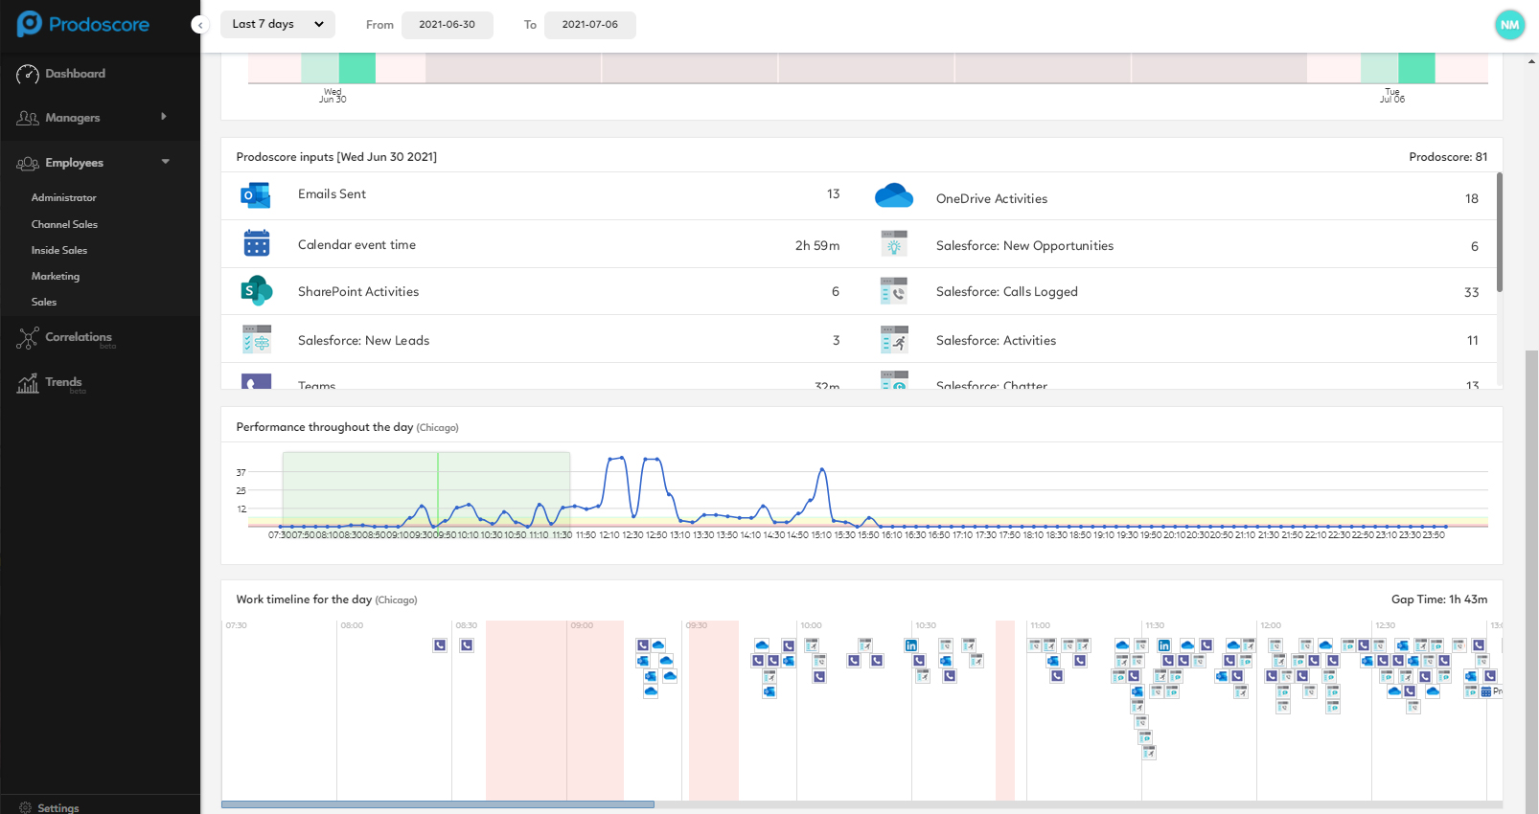
Task: Click the SharePoint Activities icon
Action: [x=256, y=291]
